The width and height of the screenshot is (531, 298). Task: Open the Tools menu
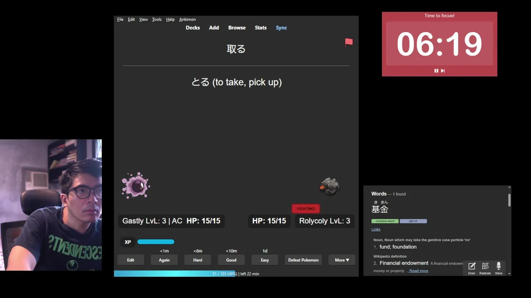coord(157,19)
